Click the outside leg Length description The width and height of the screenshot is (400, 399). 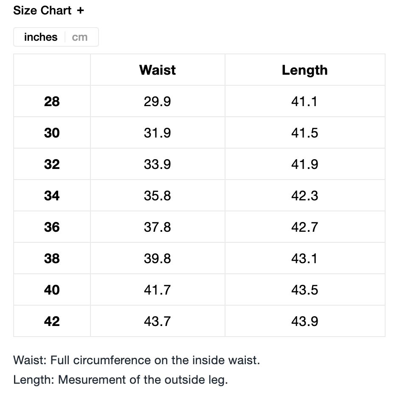tap(121, 379)
